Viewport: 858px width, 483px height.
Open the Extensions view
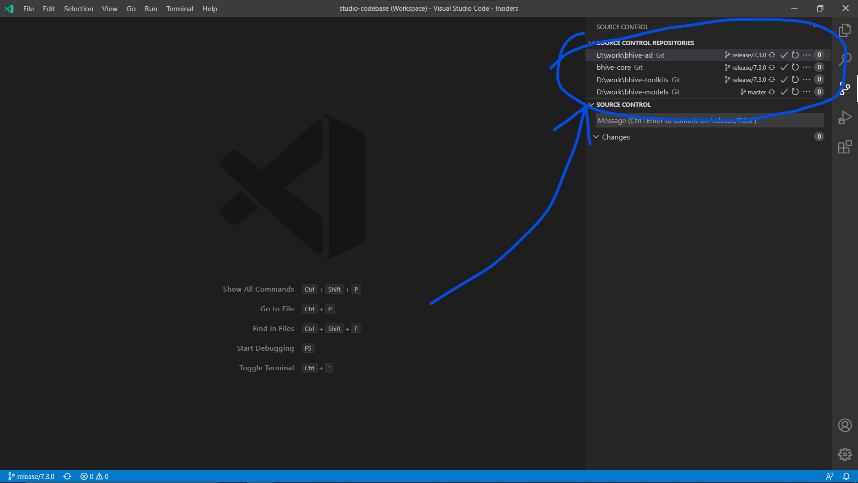(845, 147)
